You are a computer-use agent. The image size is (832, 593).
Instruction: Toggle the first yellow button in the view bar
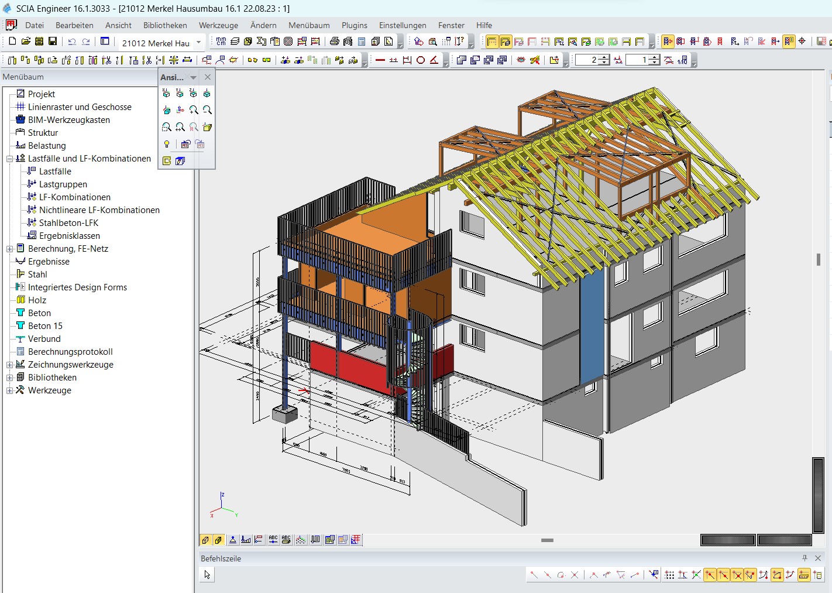(x=205, y=540)
